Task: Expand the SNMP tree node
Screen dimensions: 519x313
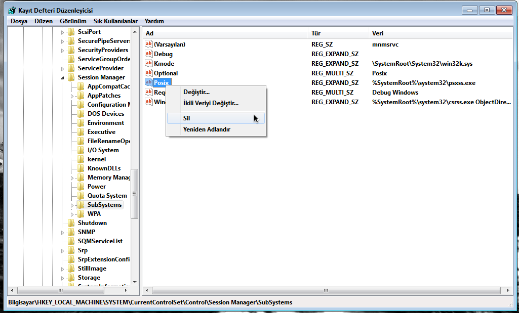Action: [x=63, y=233]
